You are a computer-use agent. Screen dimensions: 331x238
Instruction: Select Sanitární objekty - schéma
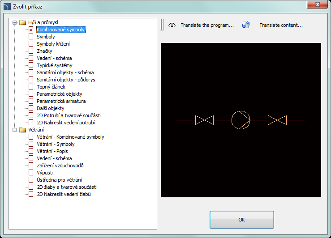pyautogui.click(x=65, y=72)
